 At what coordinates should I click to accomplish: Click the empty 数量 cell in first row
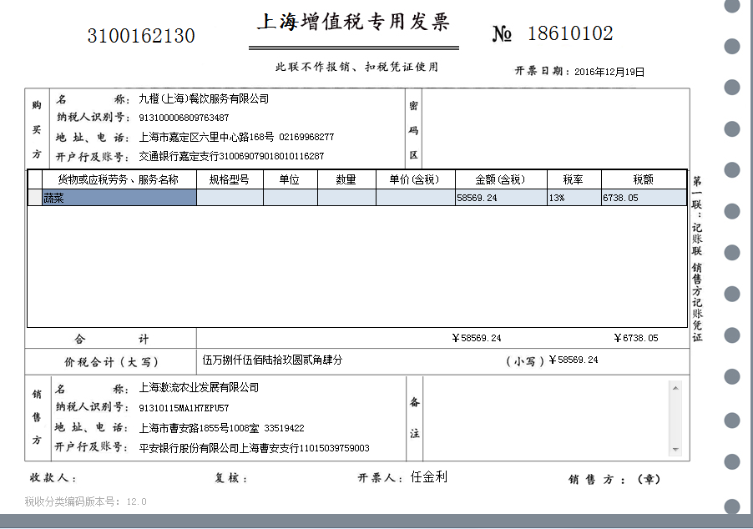(x=346, y=198)
